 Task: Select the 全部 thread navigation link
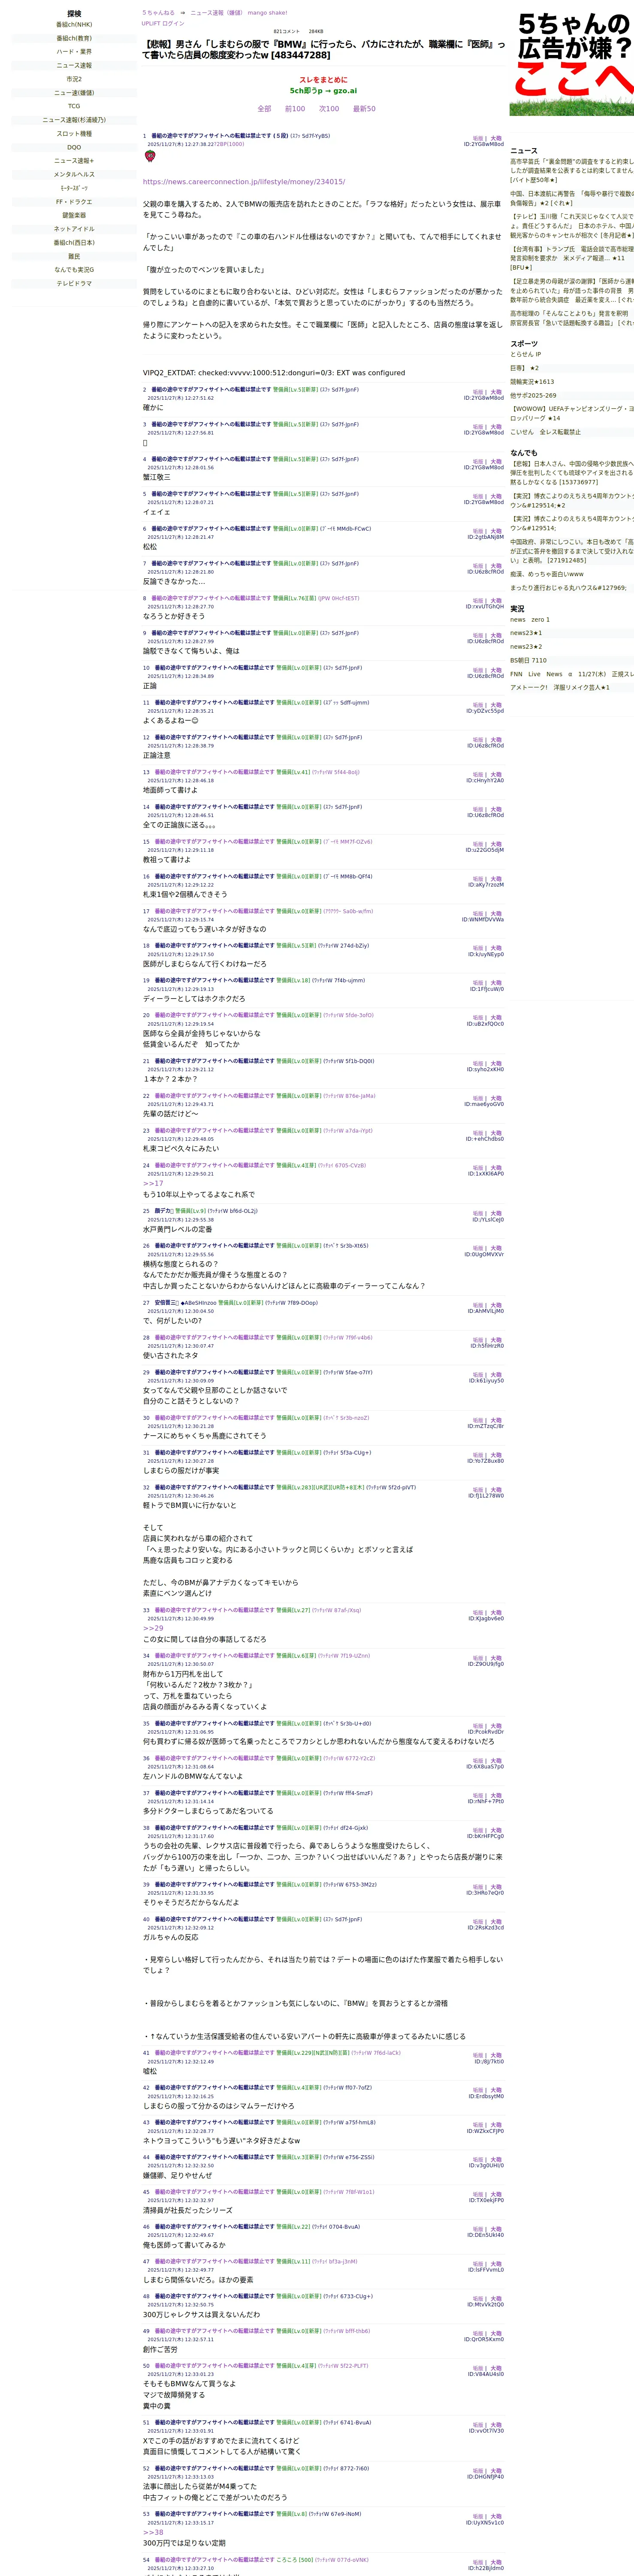tap(265, 109)
